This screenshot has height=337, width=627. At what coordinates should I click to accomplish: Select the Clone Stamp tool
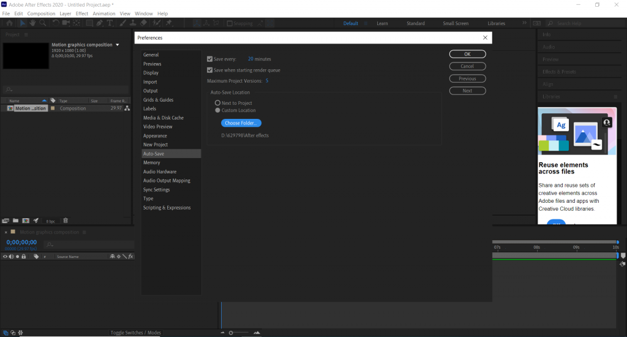[133, 23]
